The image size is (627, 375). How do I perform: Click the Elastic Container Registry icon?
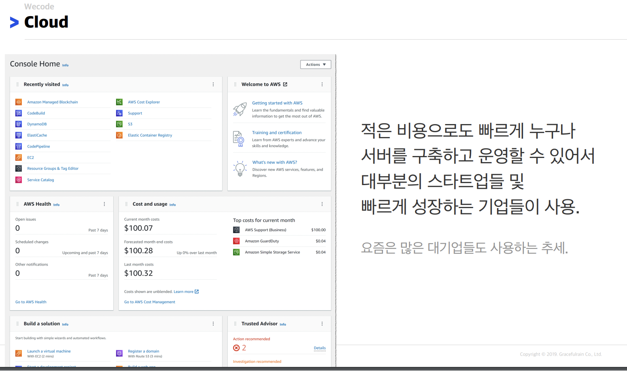[119, 135]
